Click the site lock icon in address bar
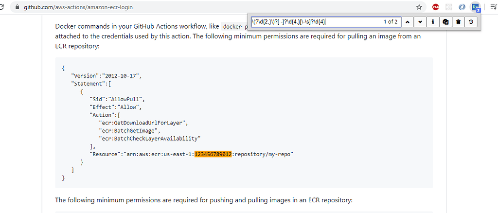Screen dimensions: 498x213 pyautogui.click(x=18, y=8)
